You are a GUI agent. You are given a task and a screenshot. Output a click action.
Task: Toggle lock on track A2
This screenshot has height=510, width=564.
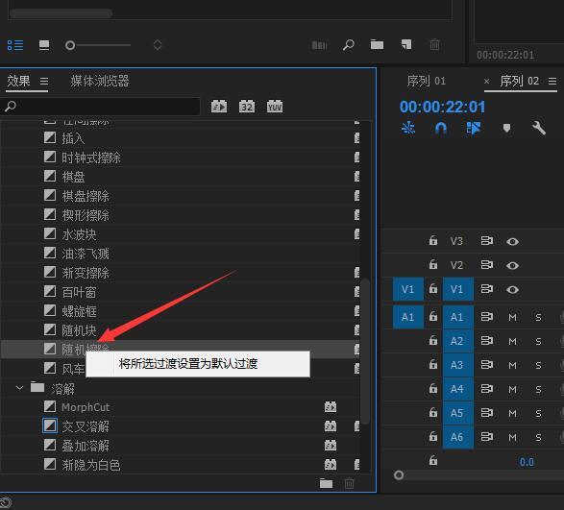click(433, 340)
